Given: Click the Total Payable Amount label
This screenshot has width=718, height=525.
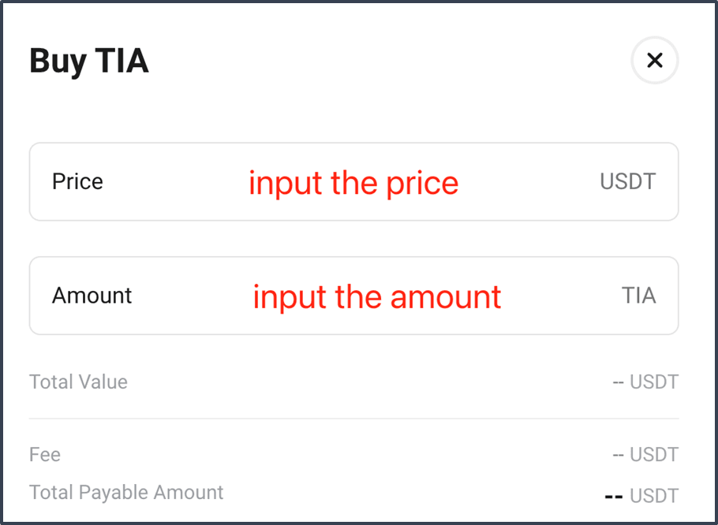Looking at the screenshot, I should (x=126, y=493).
